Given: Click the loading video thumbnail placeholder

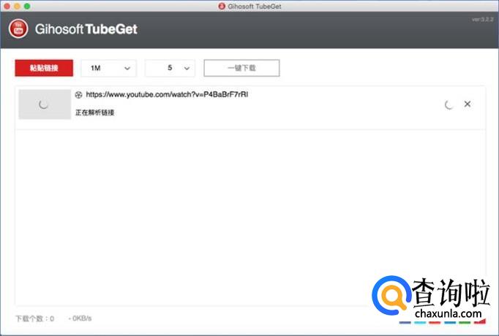Looking at the screenshot, I should coord(45,104).
